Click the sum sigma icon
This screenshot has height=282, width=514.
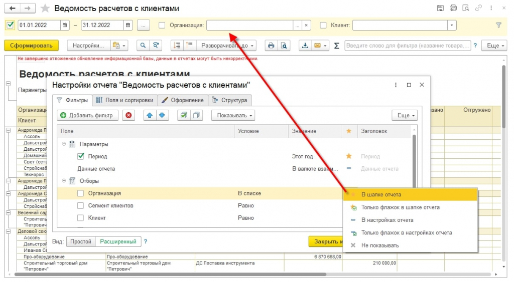[336, 46]
